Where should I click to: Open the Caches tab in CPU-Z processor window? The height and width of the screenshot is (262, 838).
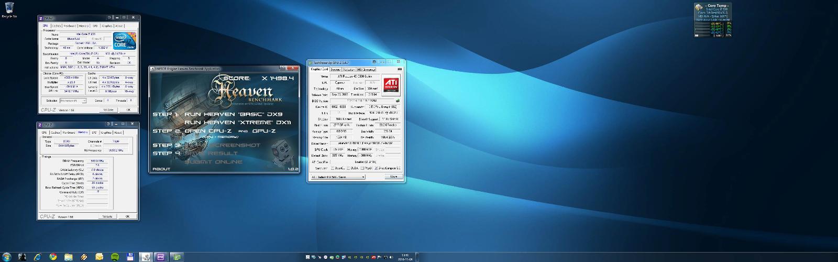click(x=56, y=26)
